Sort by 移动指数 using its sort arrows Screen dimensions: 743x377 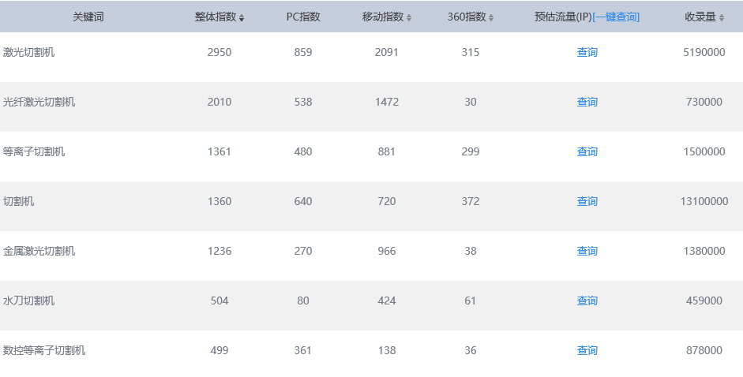point(409,17)
